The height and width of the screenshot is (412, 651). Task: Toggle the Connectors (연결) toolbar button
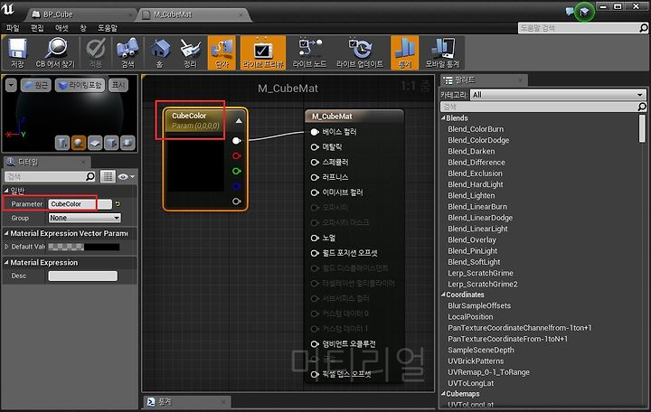222,52
